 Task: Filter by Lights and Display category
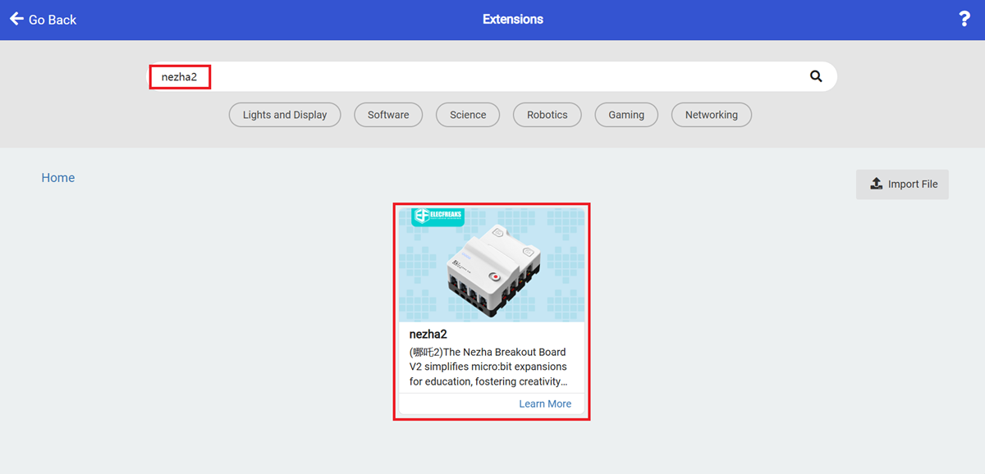(x=285, y=115)
